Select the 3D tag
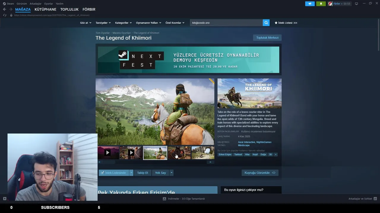 (270, 154)
